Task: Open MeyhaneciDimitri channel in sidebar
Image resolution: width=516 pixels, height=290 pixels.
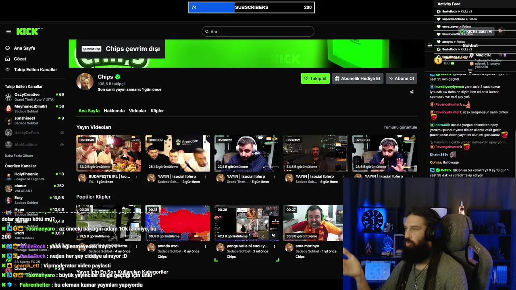Action: tap(34, 109)
